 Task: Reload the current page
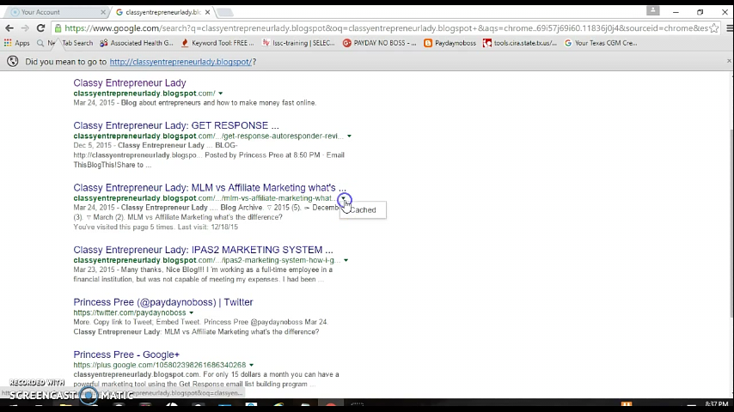tap(40, 28)
